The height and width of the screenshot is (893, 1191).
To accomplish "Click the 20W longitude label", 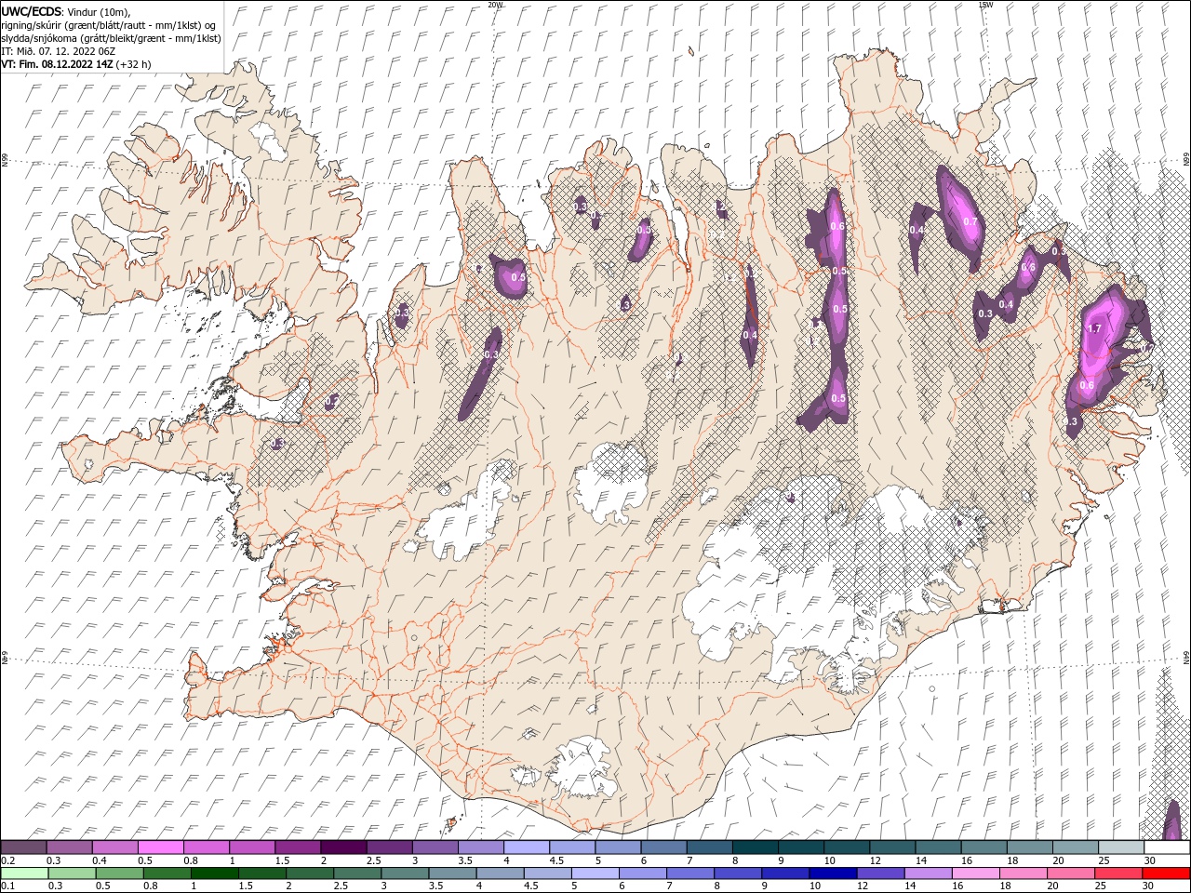I will coord(495,5).
